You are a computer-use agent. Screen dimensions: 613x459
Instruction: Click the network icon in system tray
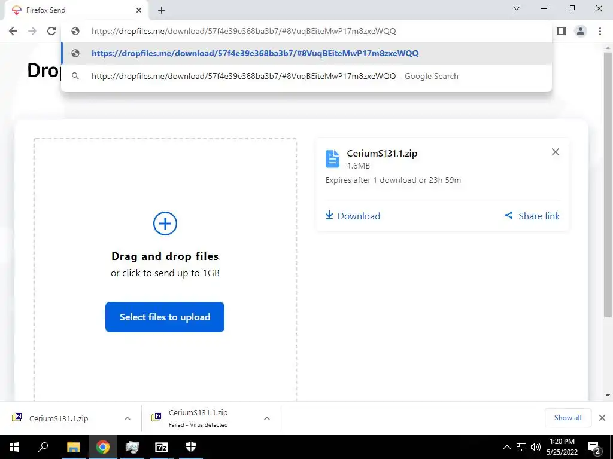pos(521,447)
